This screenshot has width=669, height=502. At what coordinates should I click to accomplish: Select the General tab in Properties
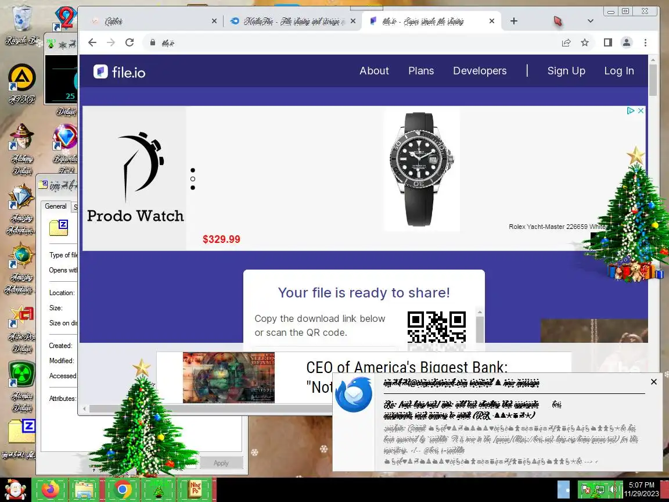(x=56, y=206)
